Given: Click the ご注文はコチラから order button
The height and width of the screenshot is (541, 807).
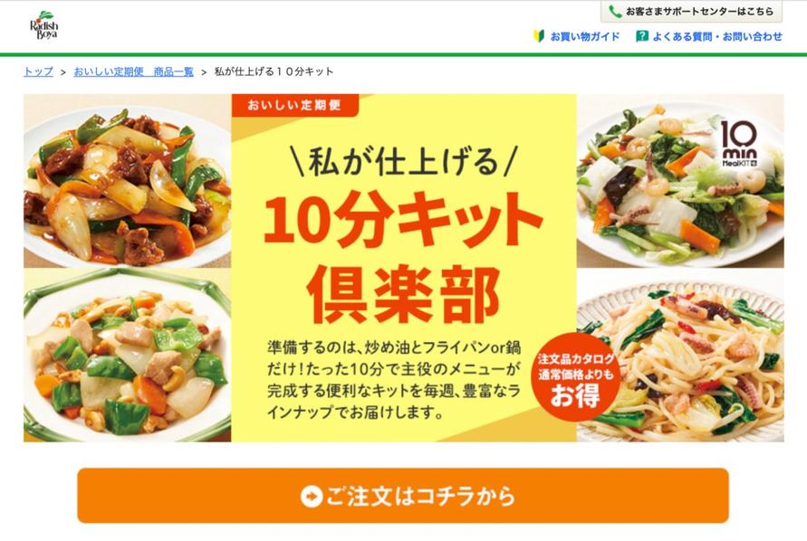Looking at the screenshot, I should click(403, 496).
